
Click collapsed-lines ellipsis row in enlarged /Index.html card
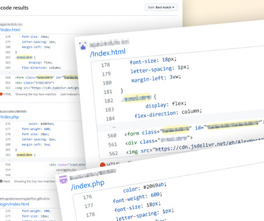click(x=114, y=127)
